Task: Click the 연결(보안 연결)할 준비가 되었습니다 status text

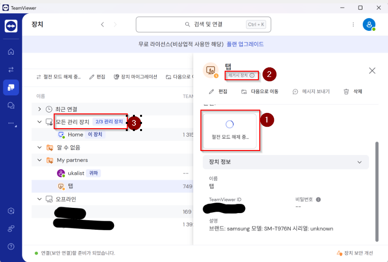Action: pos(78,253)
